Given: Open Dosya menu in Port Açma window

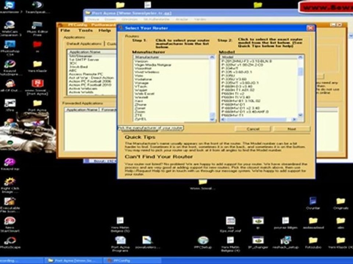Looking at the screenshot, I should tap(93, 19).
